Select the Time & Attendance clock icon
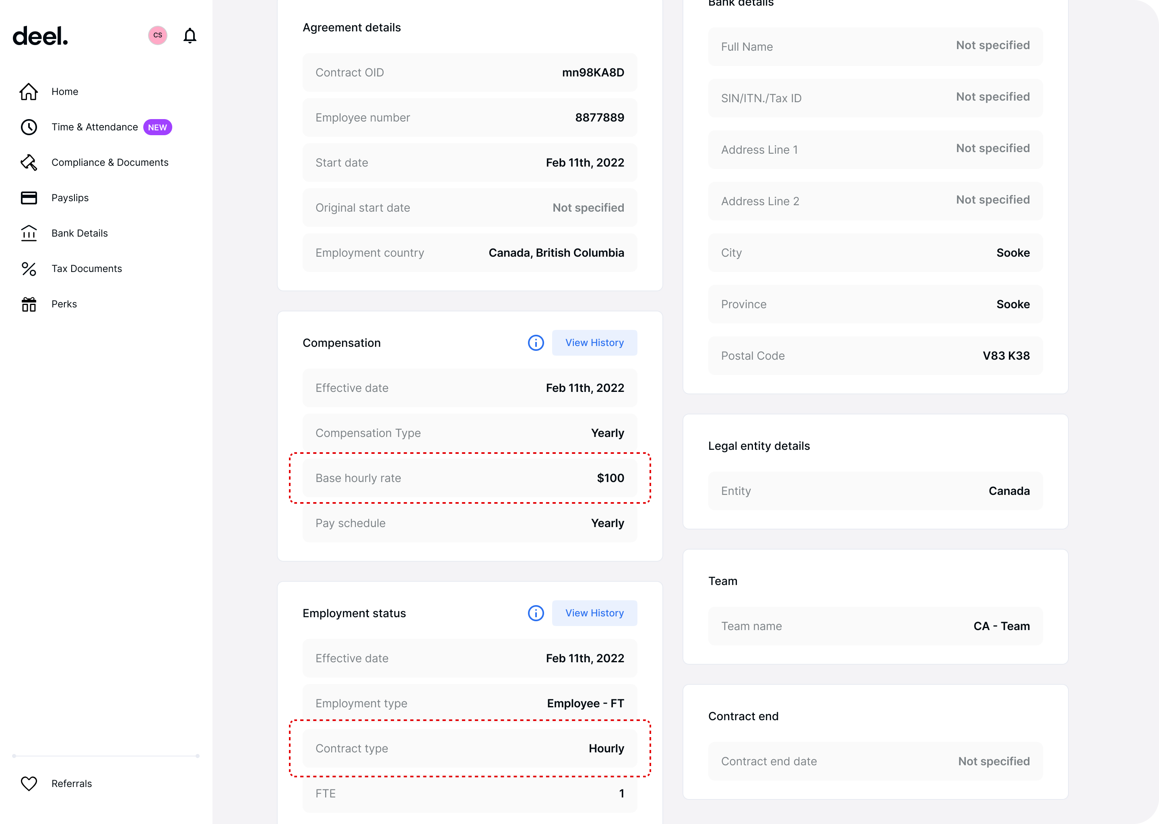The height and width of the screenshot is (824, 1159). [29, 127]
